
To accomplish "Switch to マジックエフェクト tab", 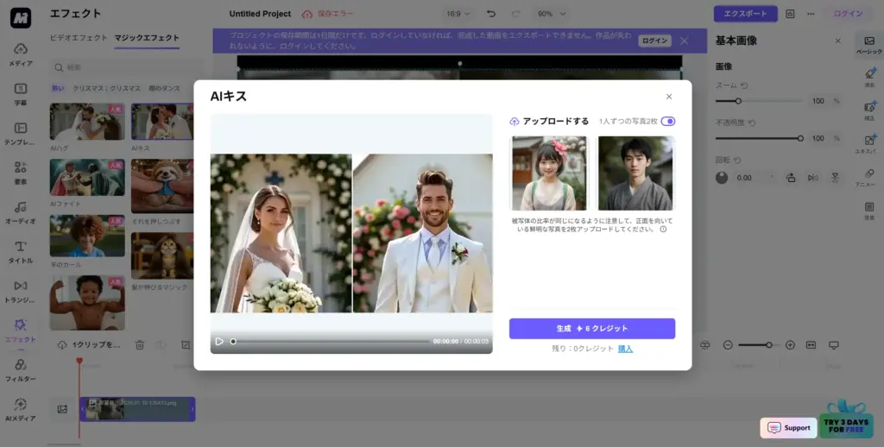I will point(147,38).
